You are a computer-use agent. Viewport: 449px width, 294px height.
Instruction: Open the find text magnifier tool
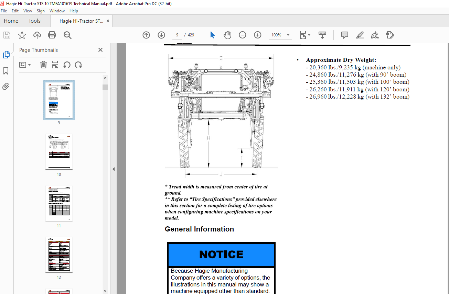pyautogui.click(x=67, y=35)
